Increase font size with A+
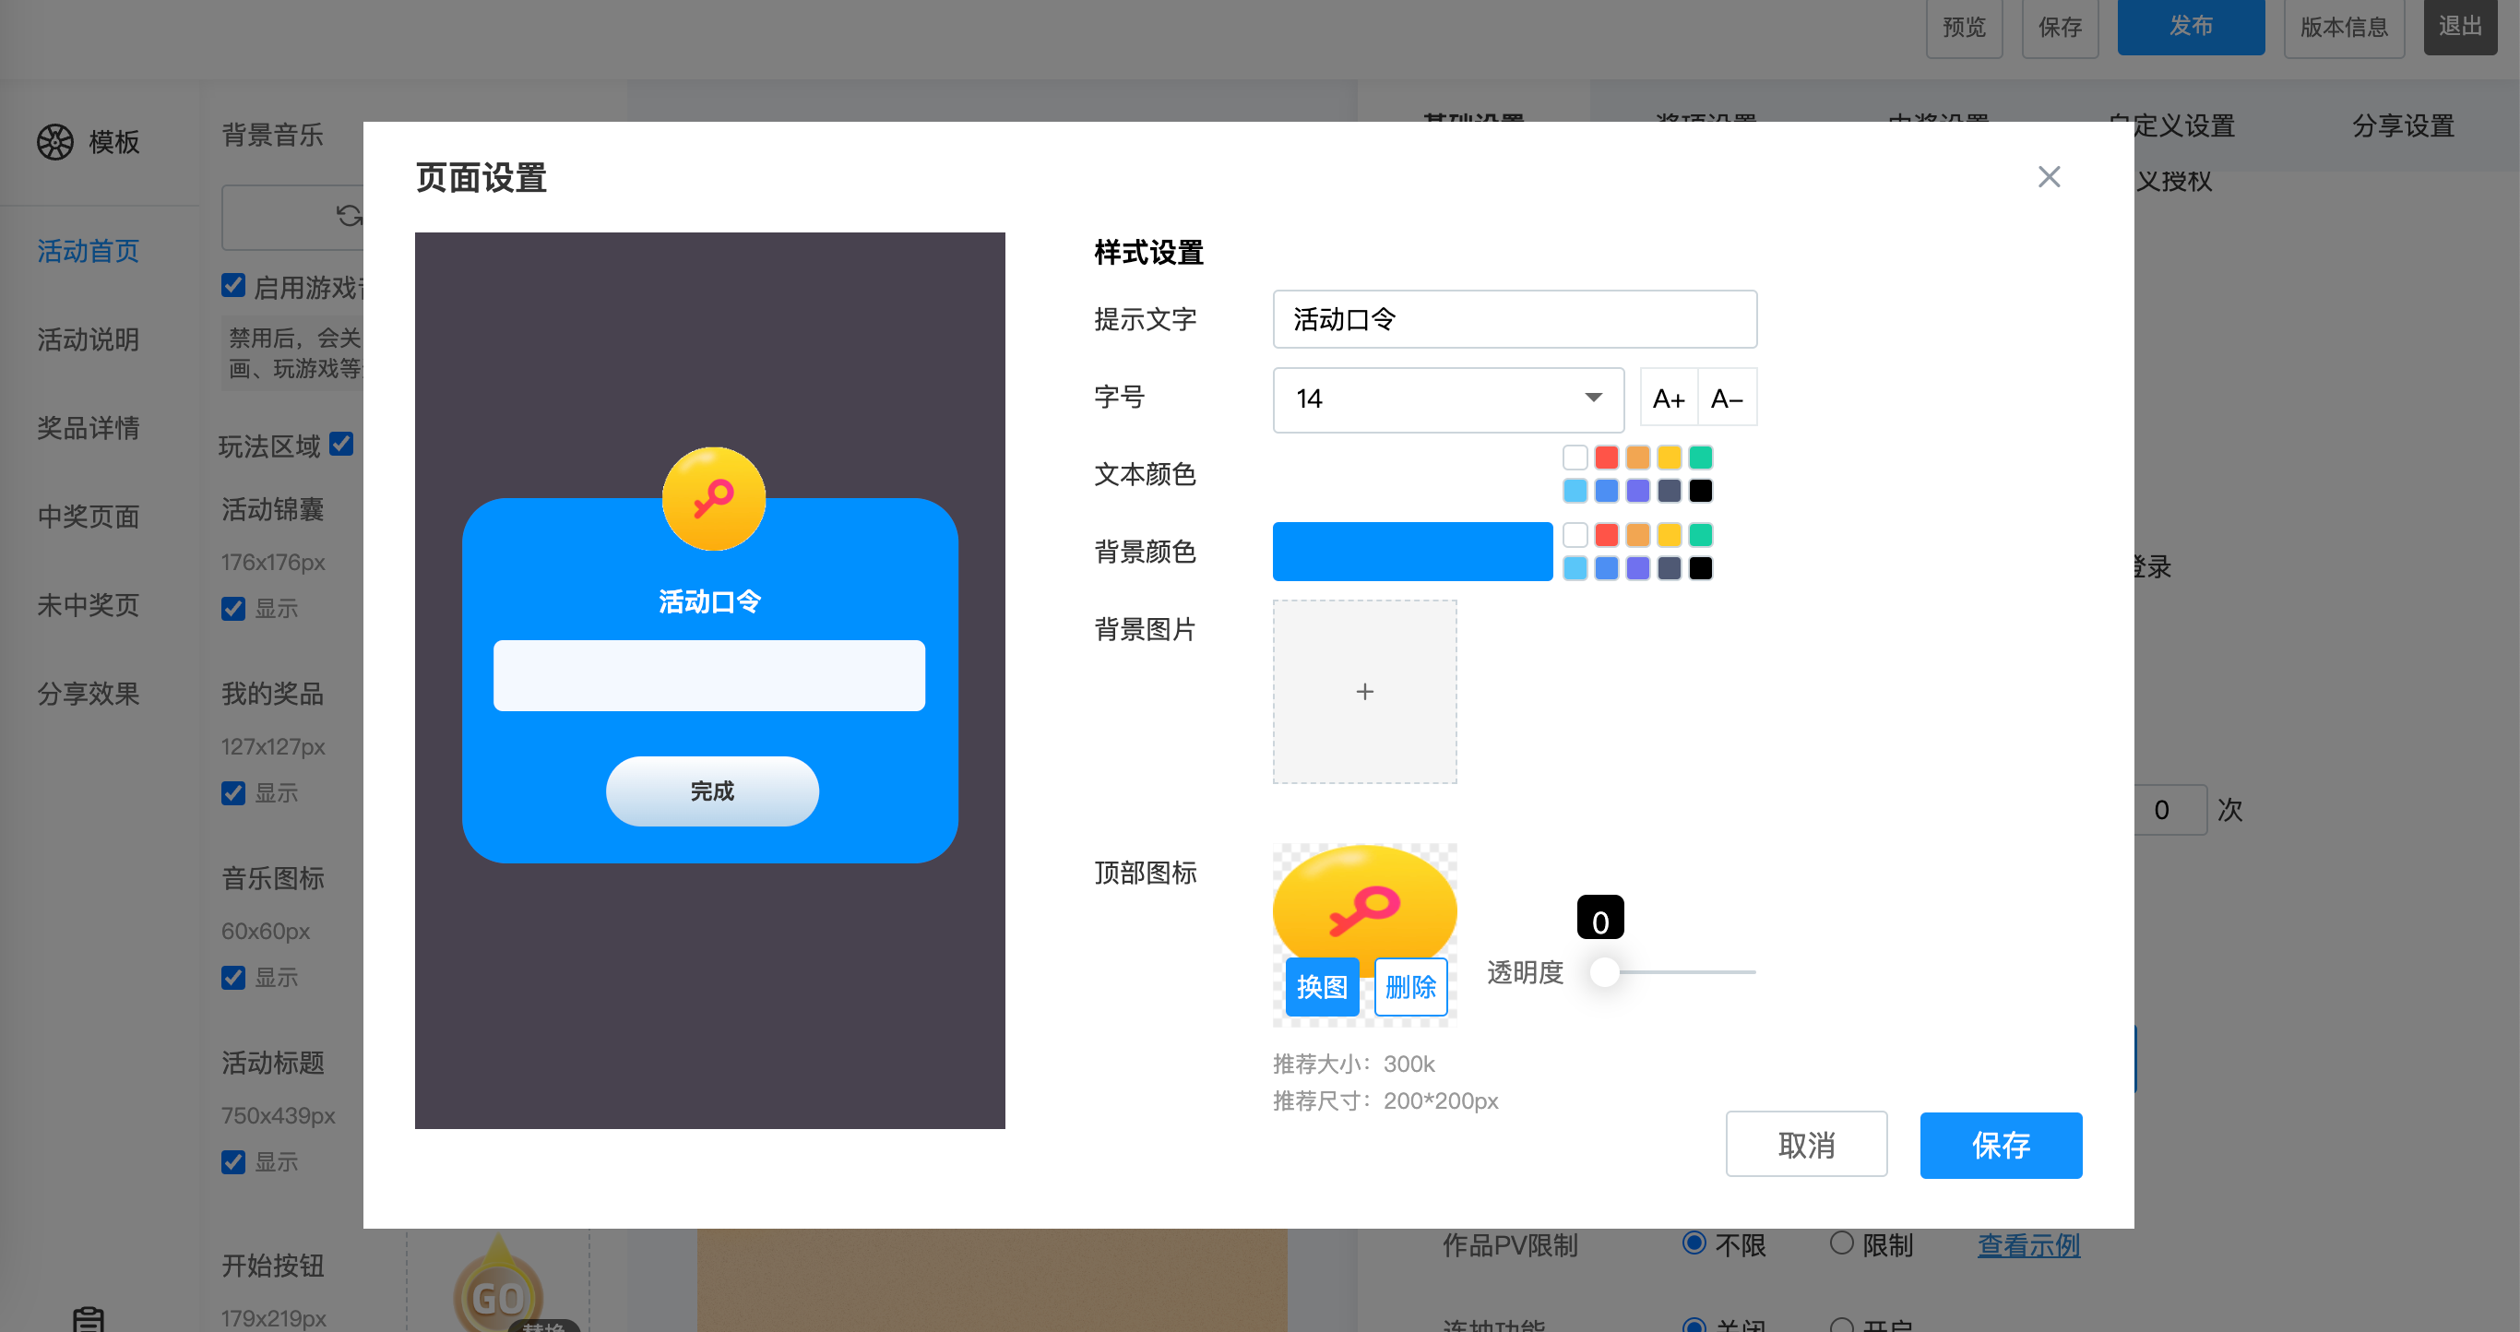Viewport: 2520px width, 1332px height. point(1668,398)
